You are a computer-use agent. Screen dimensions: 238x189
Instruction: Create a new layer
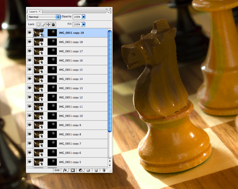click(x=96, y=170)
